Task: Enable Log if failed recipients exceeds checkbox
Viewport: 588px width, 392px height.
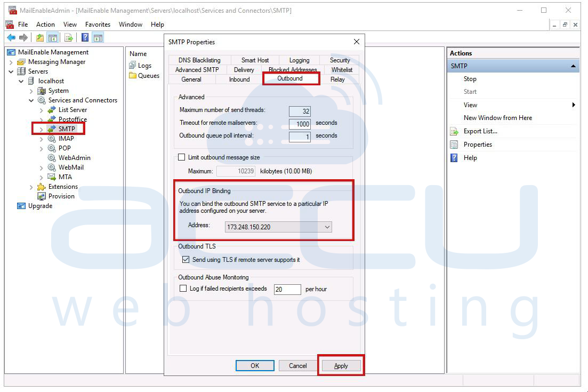Action: (183, 288)
